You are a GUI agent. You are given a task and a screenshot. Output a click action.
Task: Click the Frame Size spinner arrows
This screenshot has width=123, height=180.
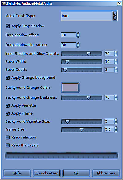pos(116,129)
